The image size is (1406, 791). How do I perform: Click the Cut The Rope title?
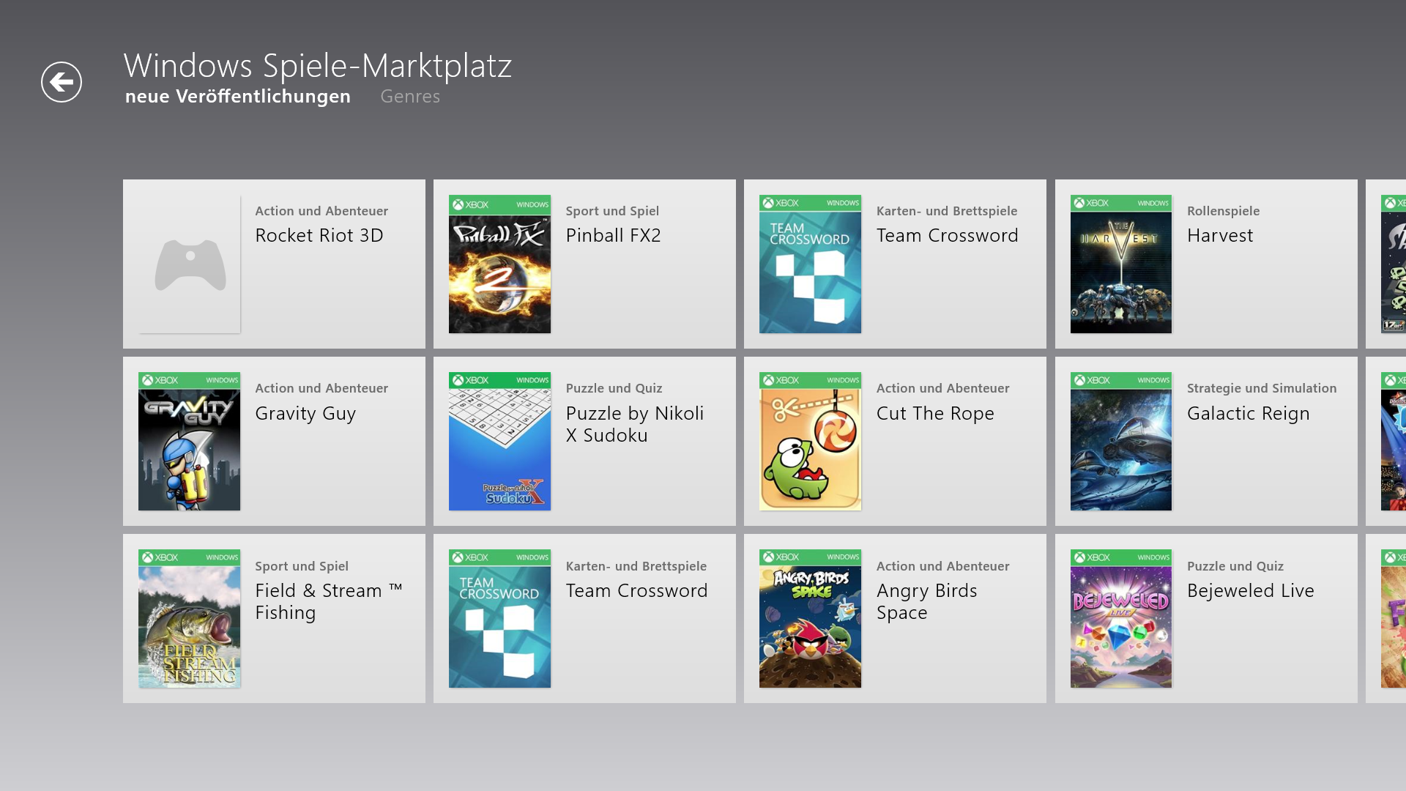(935, 413)
